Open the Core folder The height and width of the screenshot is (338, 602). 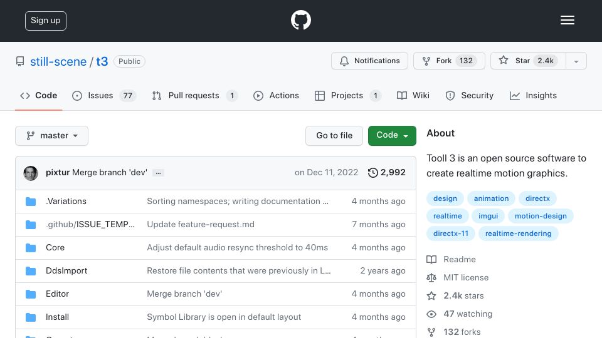(x=55, y=248)
